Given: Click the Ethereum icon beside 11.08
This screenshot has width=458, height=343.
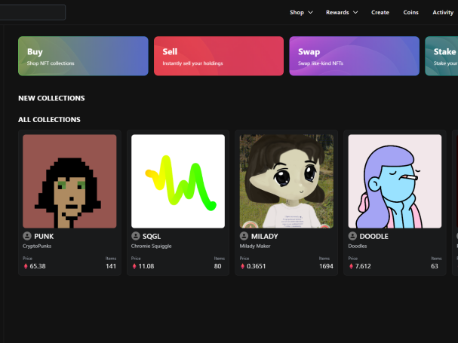Looking at the screenshot, I should tap(134, 266).
